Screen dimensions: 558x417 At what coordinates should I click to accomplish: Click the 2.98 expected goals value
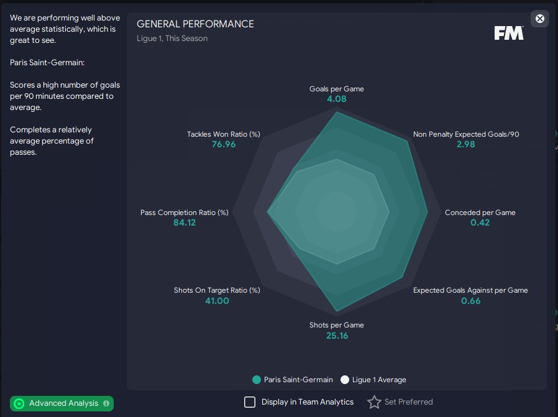[x=466, y=144]
